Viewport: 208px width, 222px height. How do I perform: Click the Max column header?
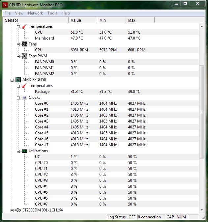[x=140, y=20]
